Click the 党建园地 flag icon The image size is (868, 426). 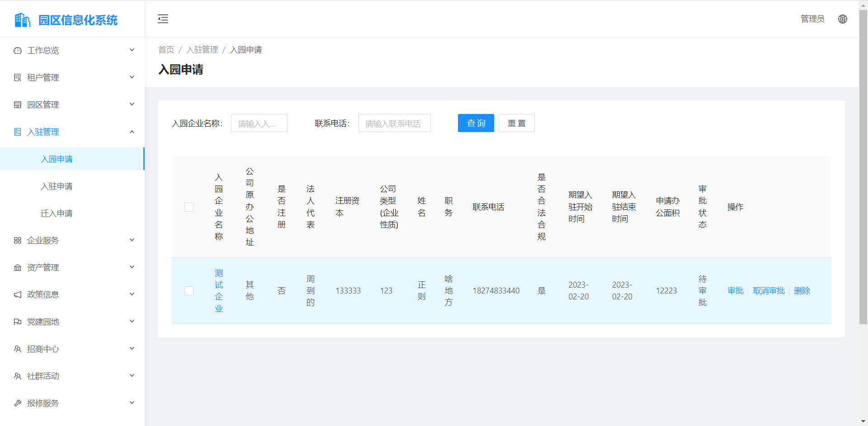point(18,322)
